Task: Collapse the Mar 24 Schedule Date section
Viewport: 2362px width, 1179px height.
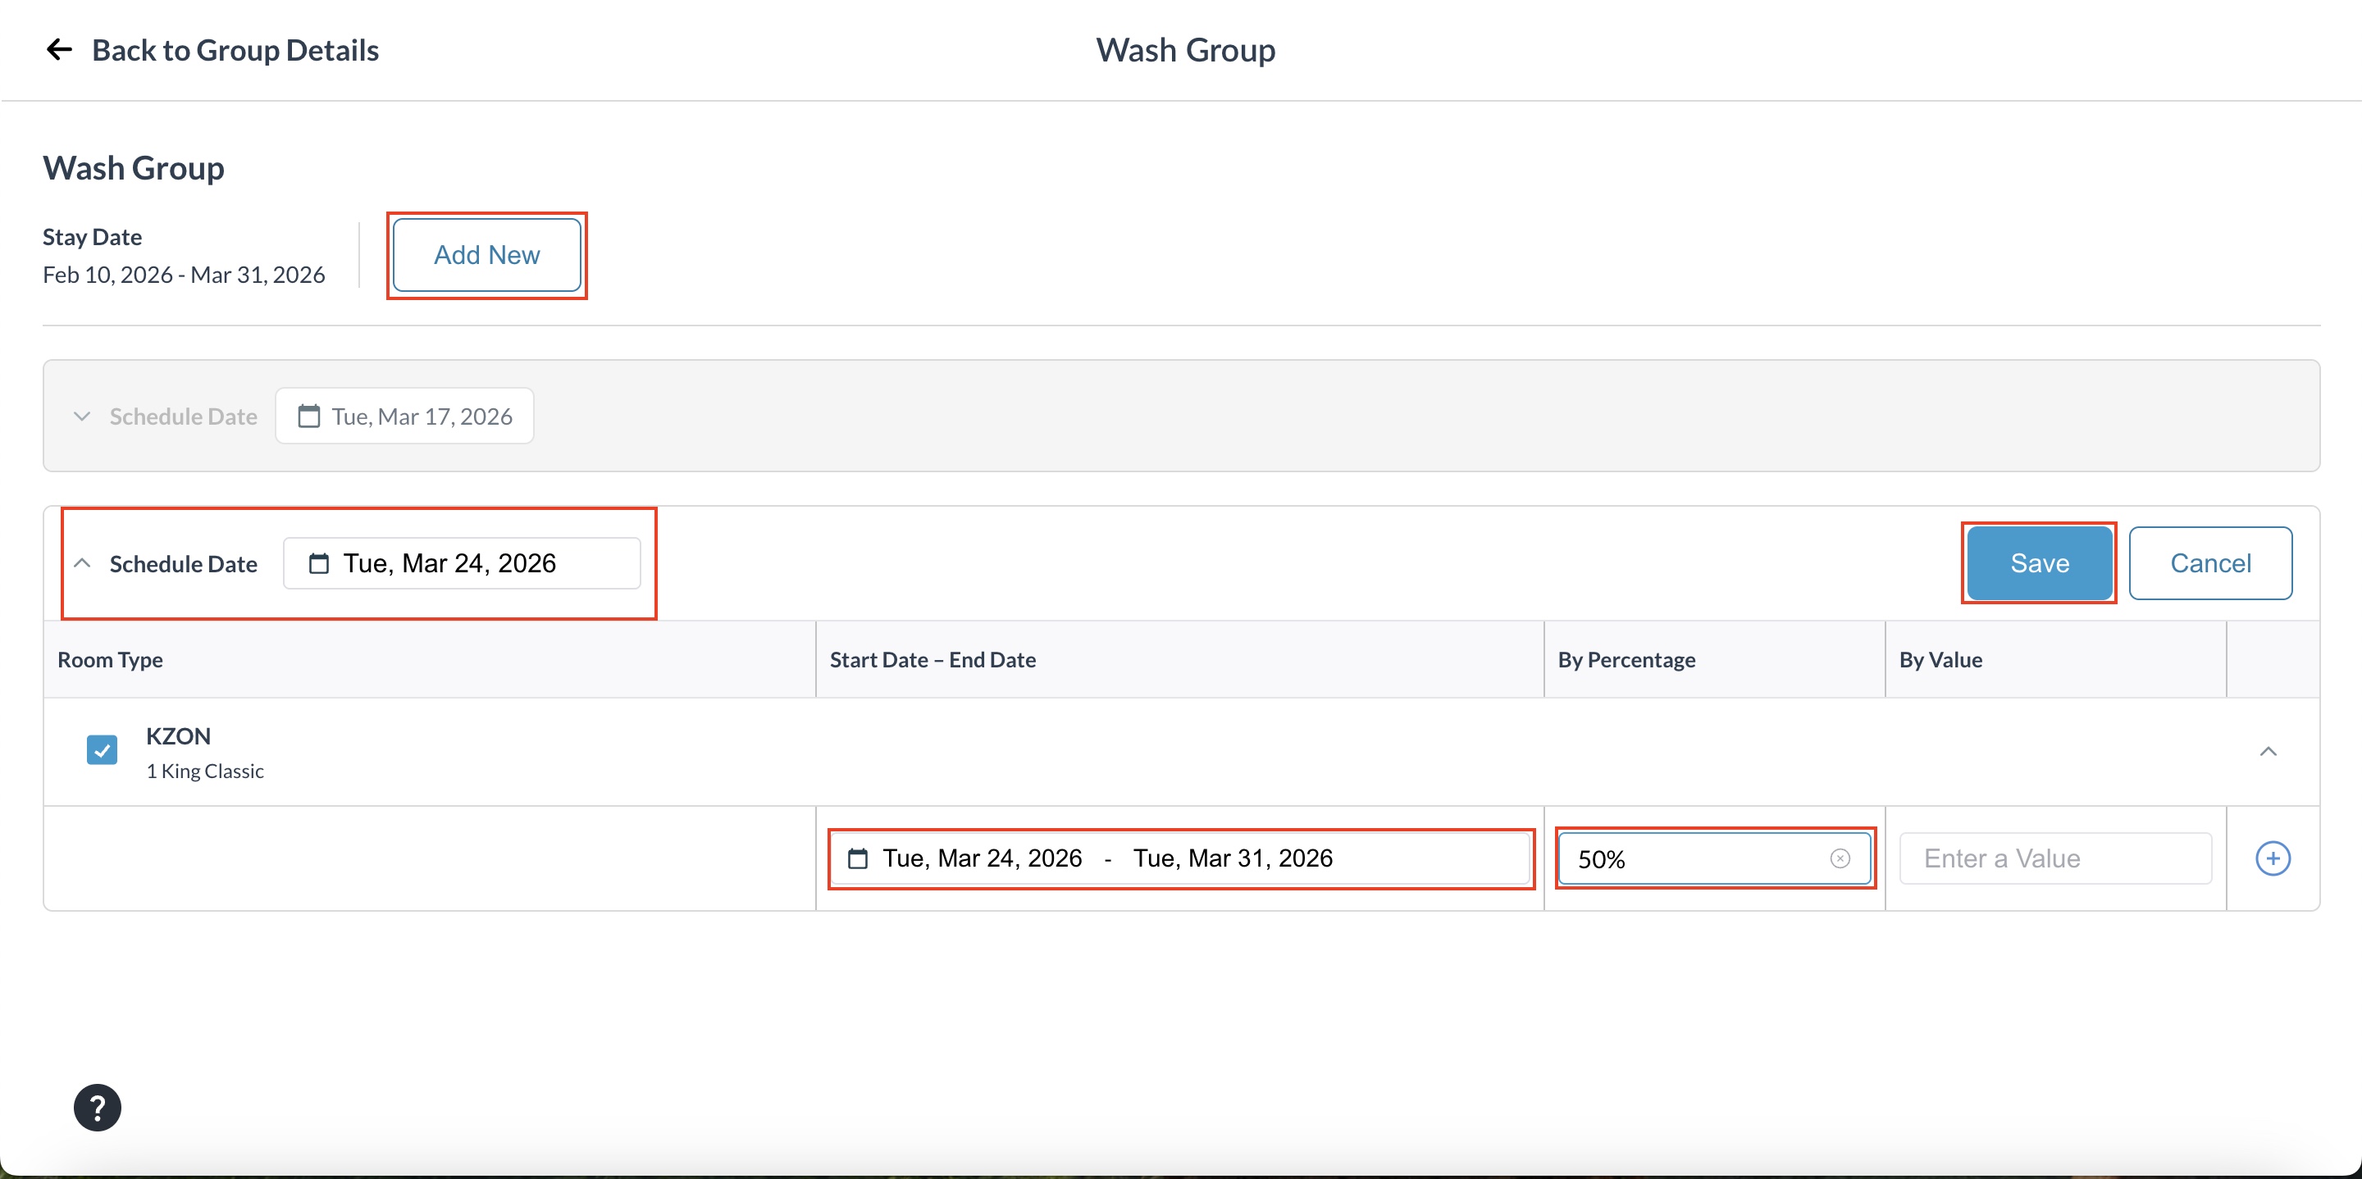Action: (82, 563)
